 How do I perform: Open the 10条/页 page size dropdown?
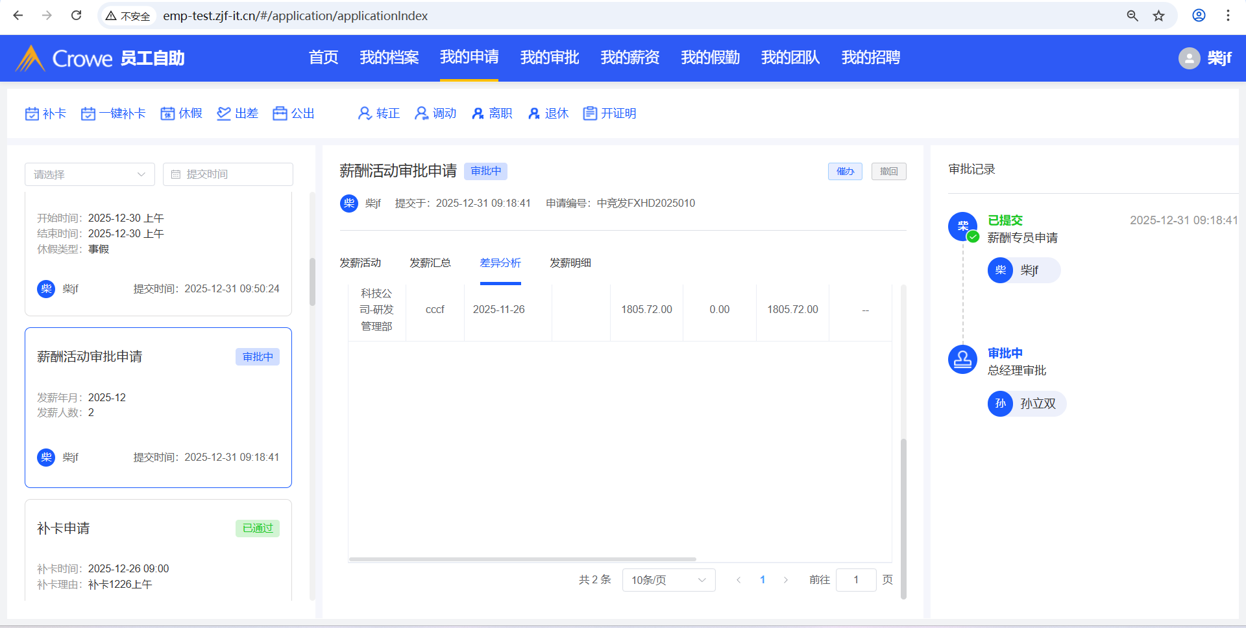click(x=668, y=580)
